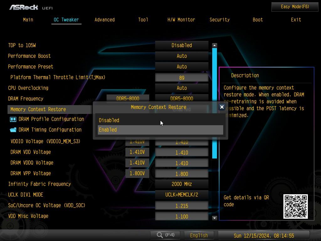
Task: Open the H/W Monitor tab
Action: coord(181,20)
